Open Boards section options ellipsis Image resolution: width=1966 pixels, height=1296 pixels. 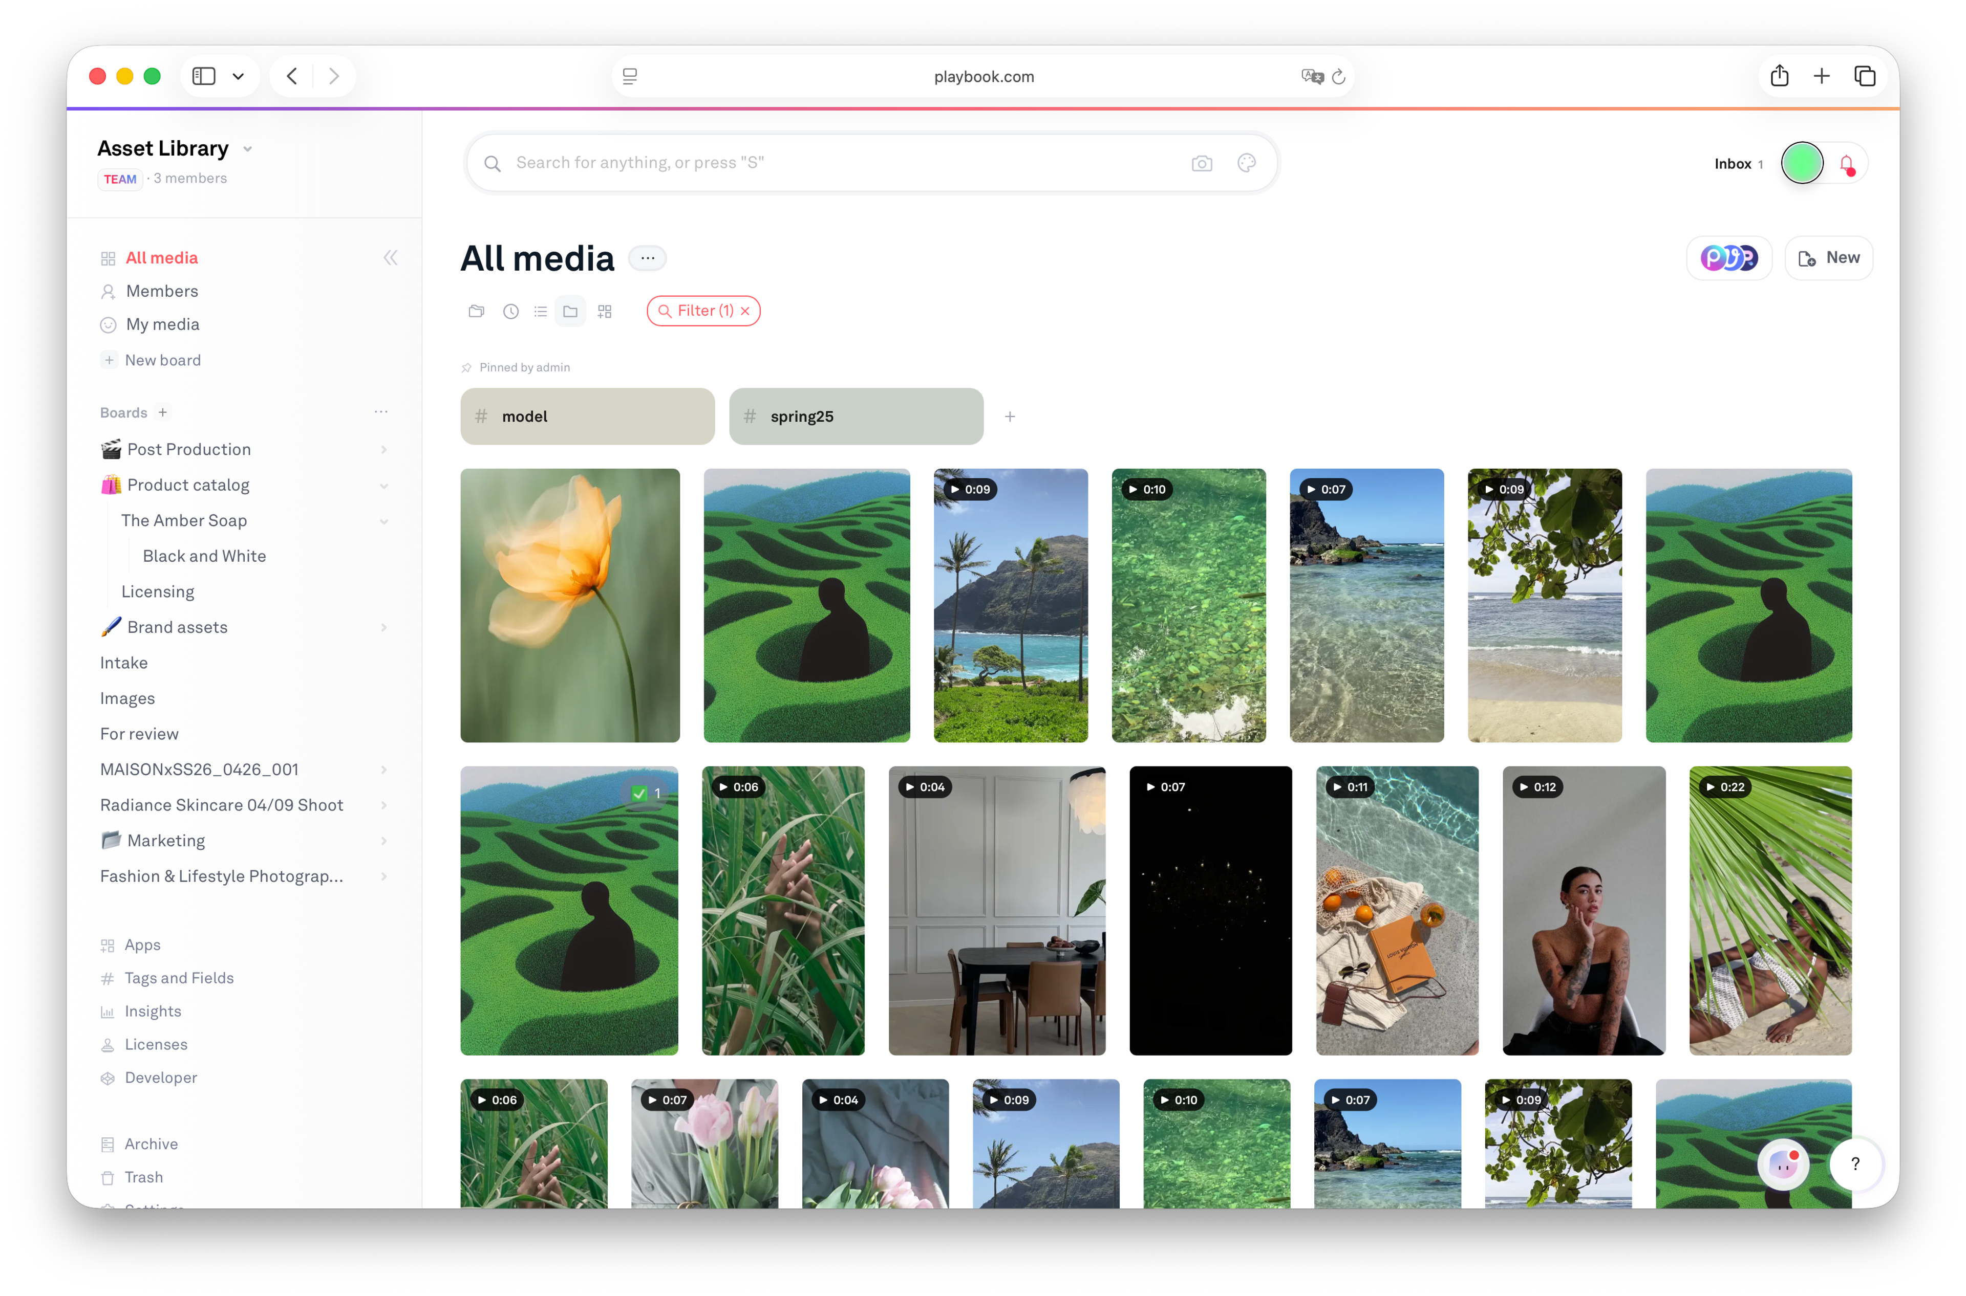pyautogui.click(x=381, y=411)
